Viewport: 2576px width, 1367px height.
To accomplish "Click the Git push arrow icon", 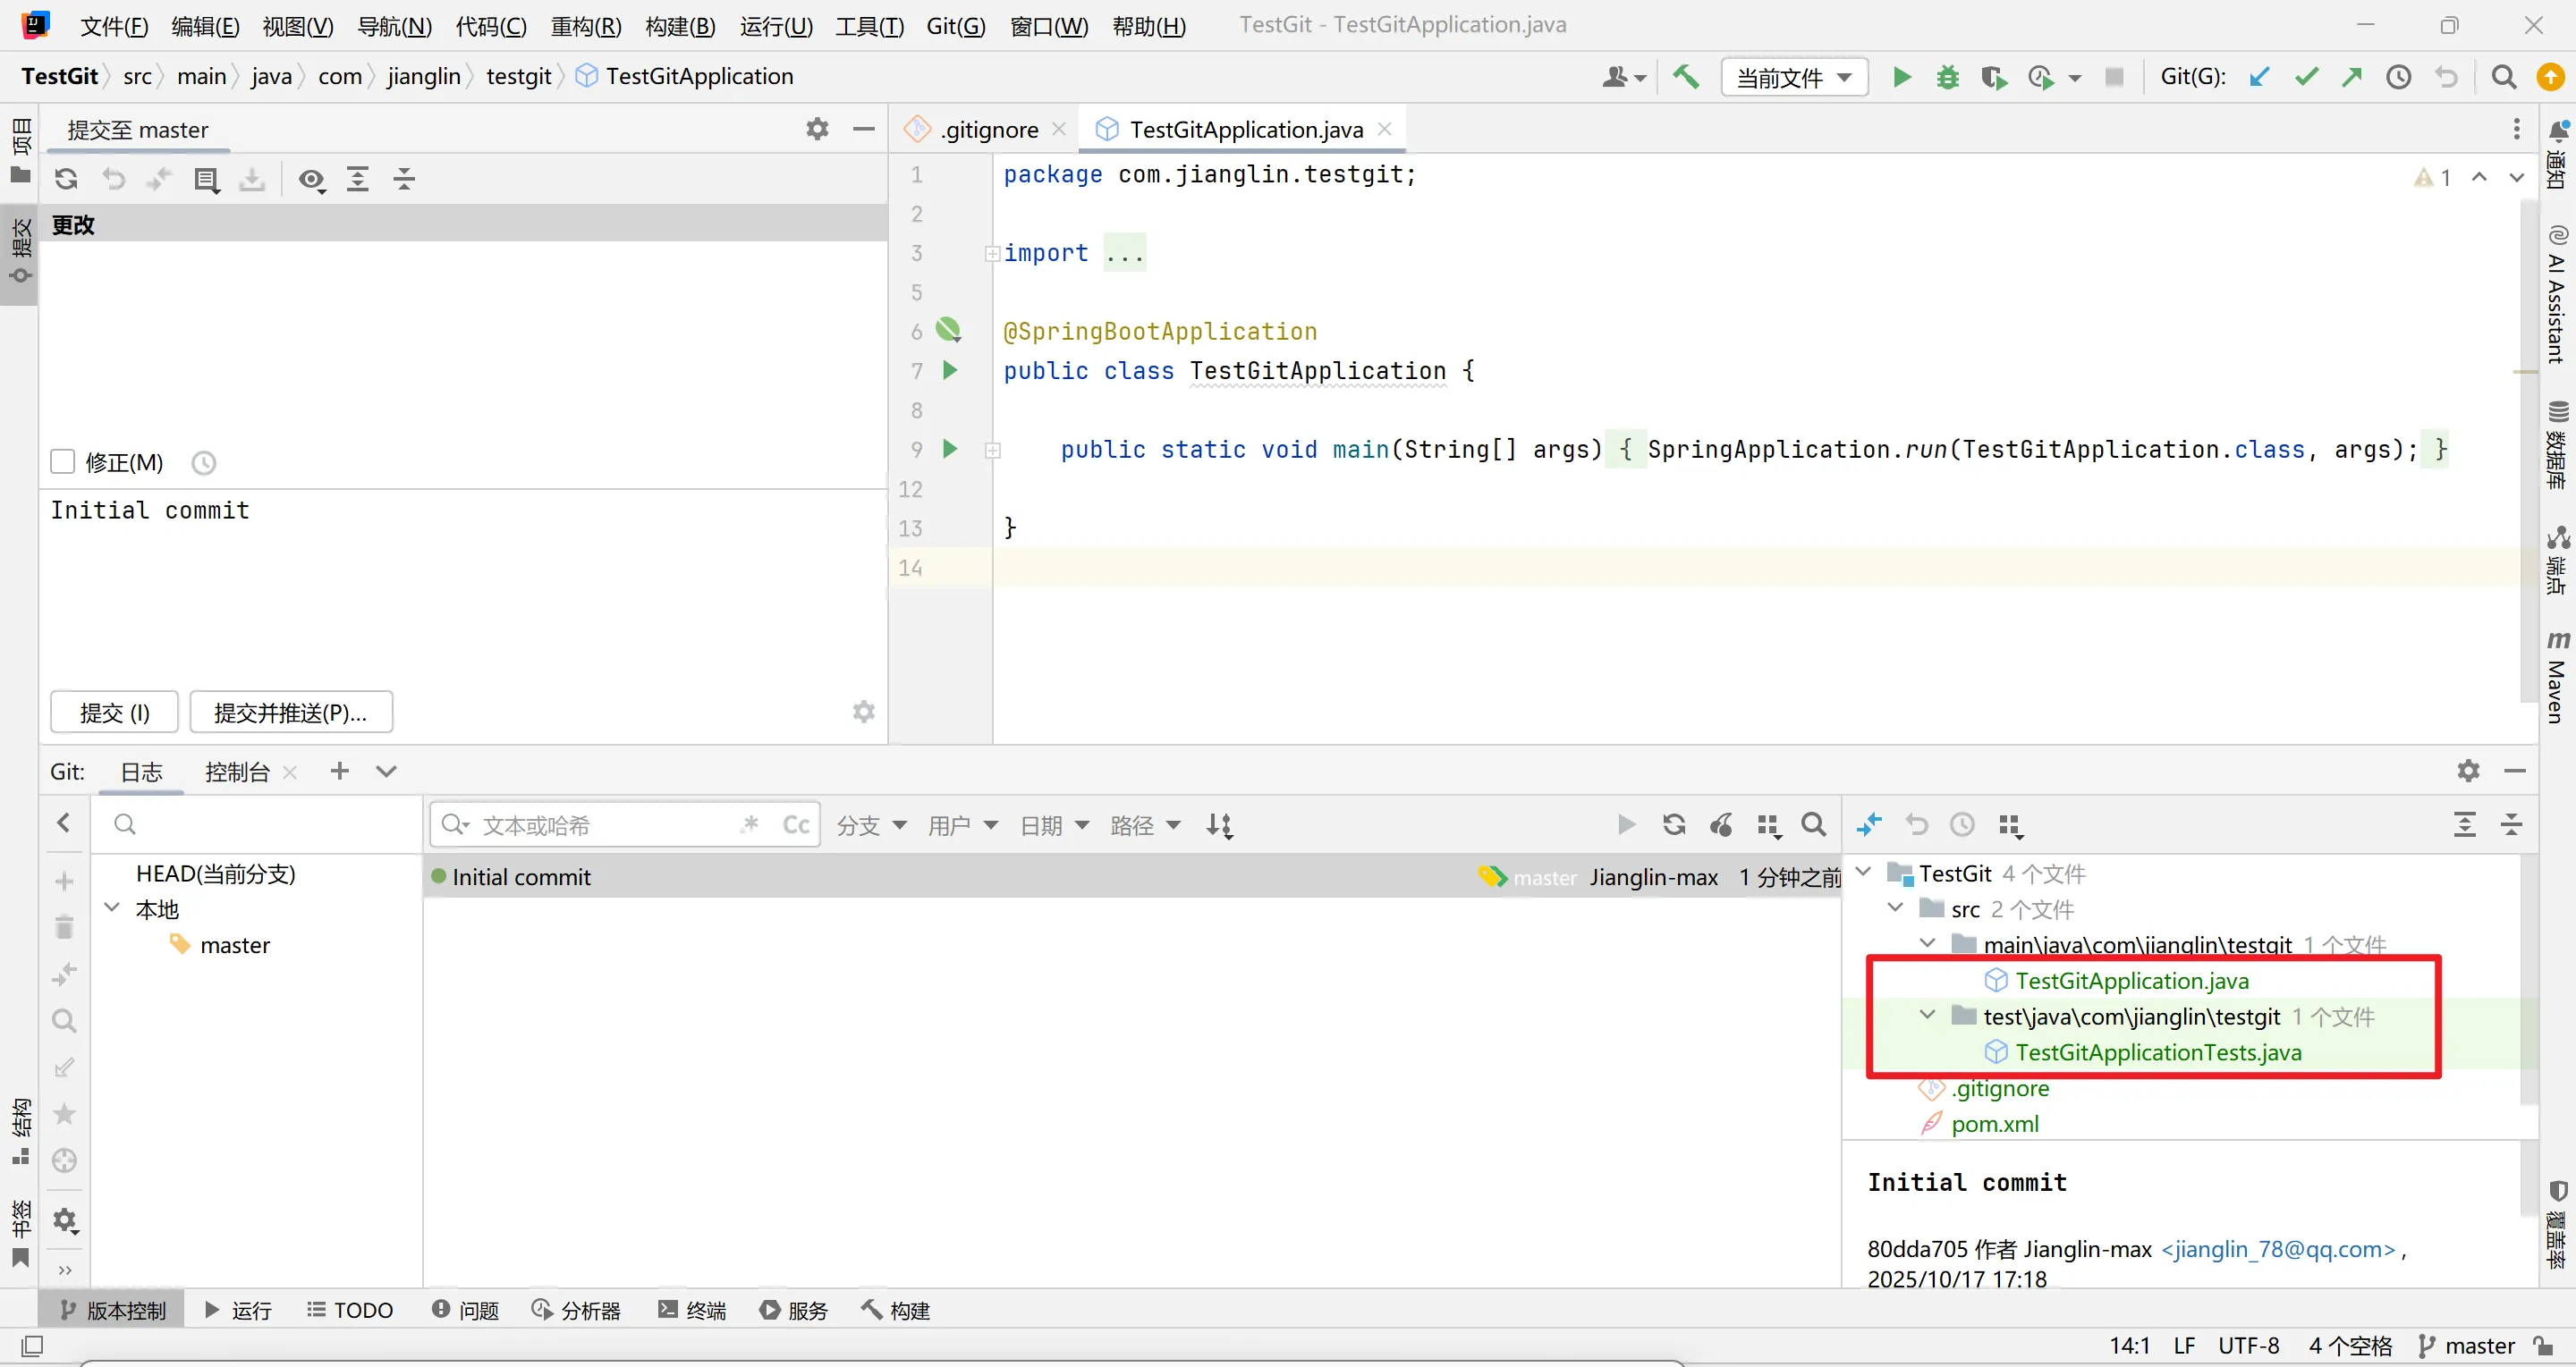I will (2352, 77).
